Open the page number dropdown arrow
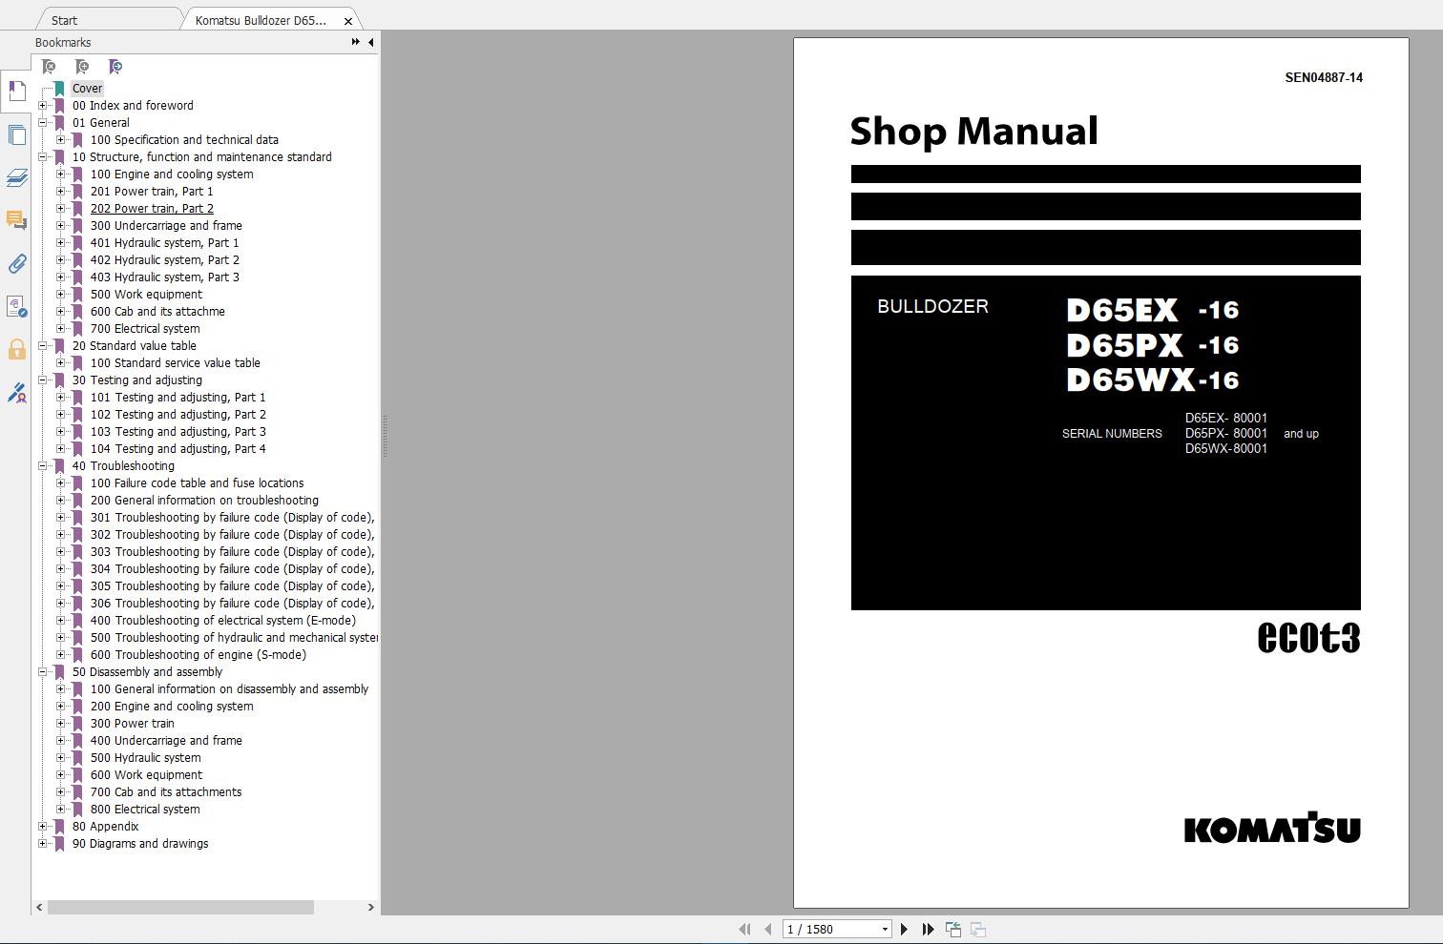This screenshot has height=944, width=1443. (886, 929)
